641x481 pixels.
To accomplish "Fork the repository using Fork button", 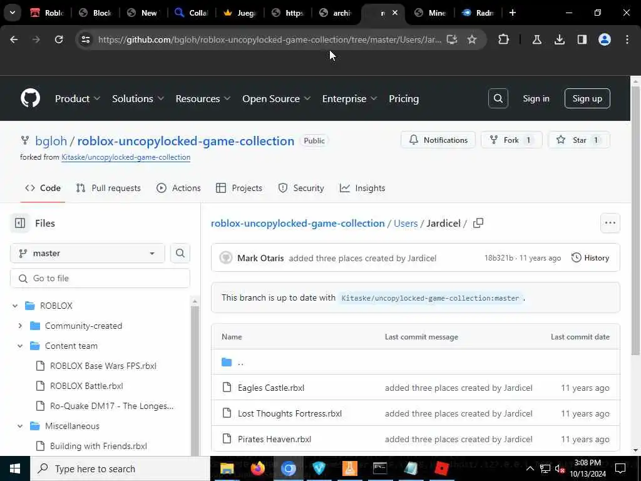I will click(511, 140).
